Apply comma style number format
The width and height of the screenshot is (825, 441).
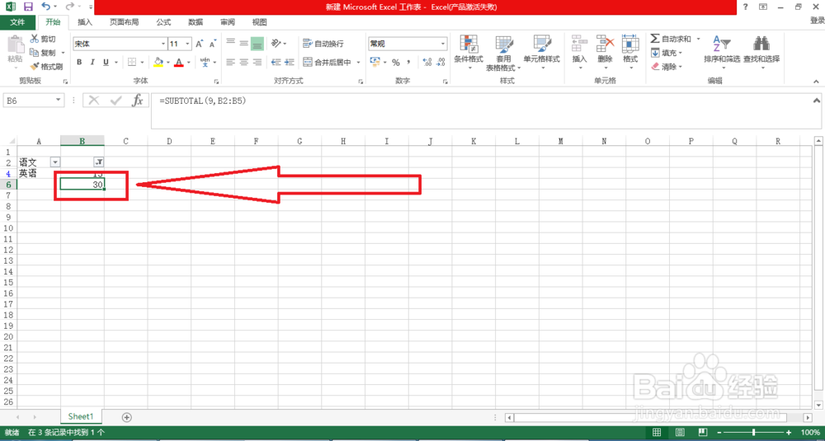coord(409,62)
